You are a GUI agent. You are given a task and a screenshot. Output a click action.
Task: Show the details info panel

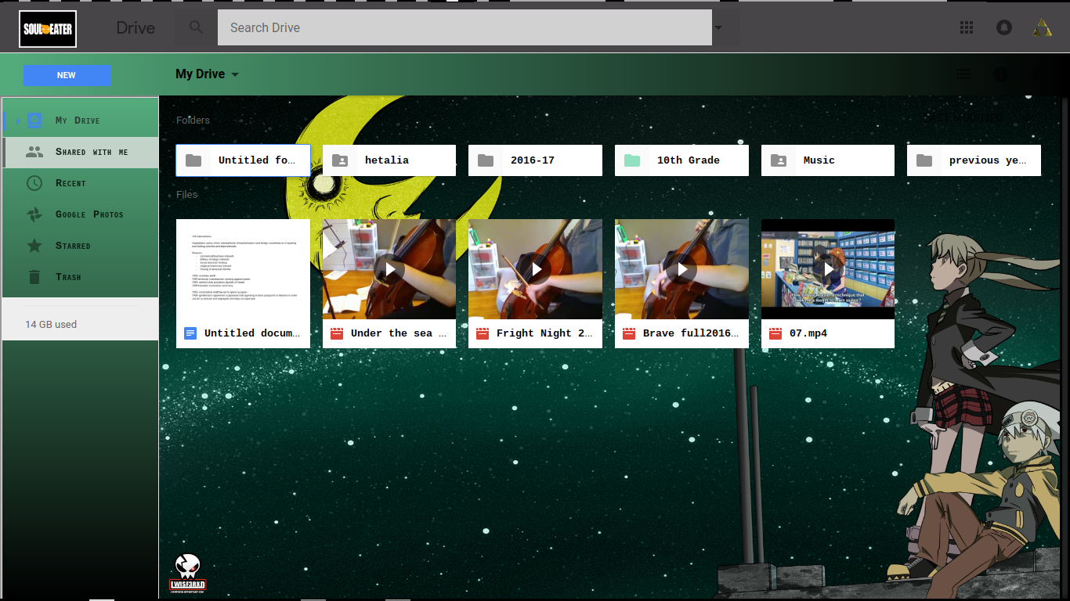(1001, 74)
